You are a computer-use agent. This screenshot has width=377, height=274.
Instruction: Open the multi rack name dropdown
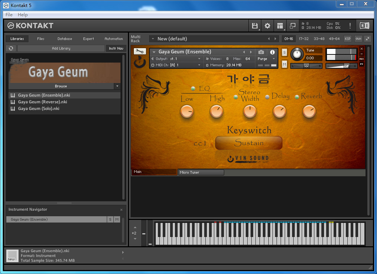pyautogui.click(x=153, y=39)
